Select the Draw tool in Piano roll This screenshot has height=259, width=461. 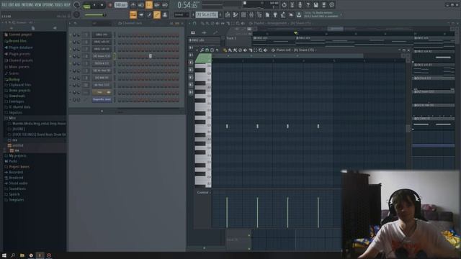(225, 50)
